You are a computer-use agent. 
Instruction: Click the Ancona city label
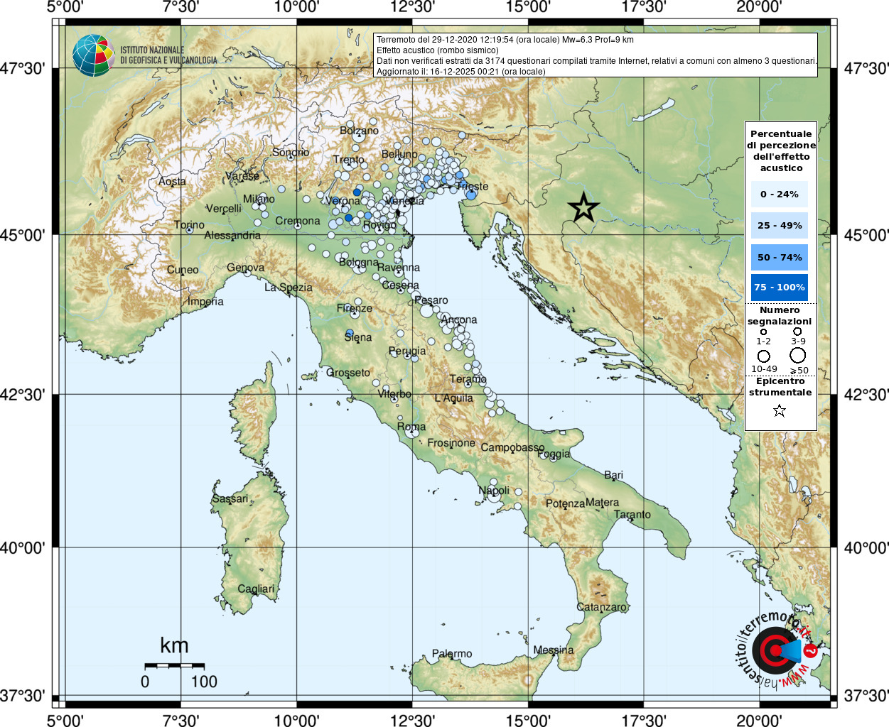pyautogui.click(x=459, y=319)
